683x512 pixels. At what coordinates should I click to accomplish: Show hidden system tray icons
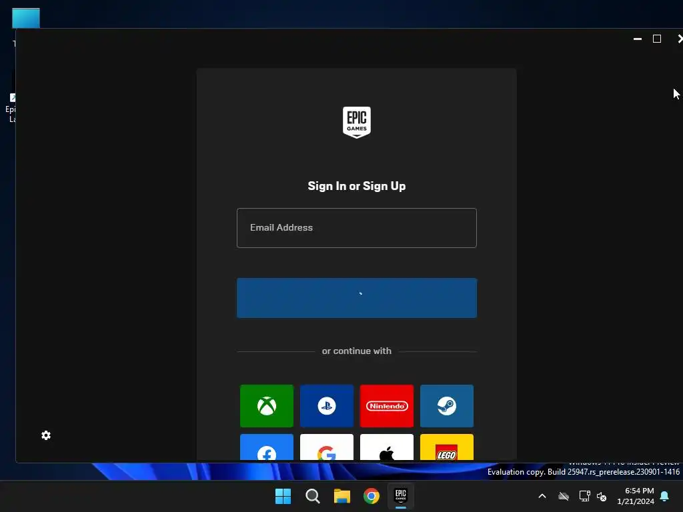[542, 496]
